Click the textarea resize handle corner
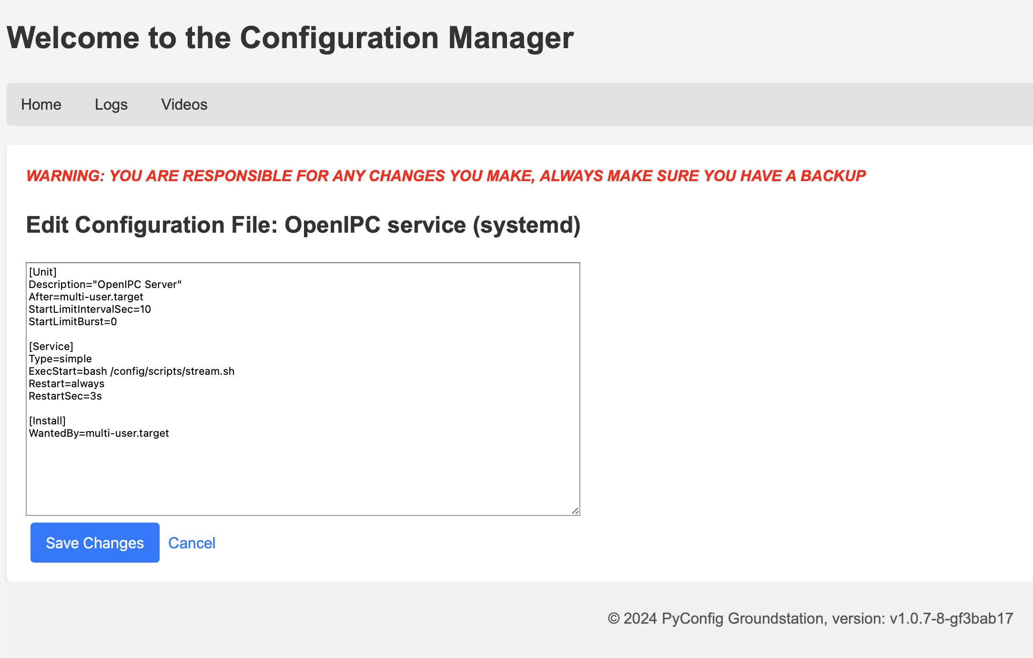Viewport: 1033px width, 658px height. 575,511
